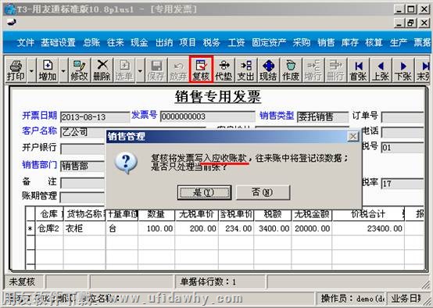Click the 代垫 toolbar icon
The width and height of the screenshot is (433, 308).
[224, 70]
